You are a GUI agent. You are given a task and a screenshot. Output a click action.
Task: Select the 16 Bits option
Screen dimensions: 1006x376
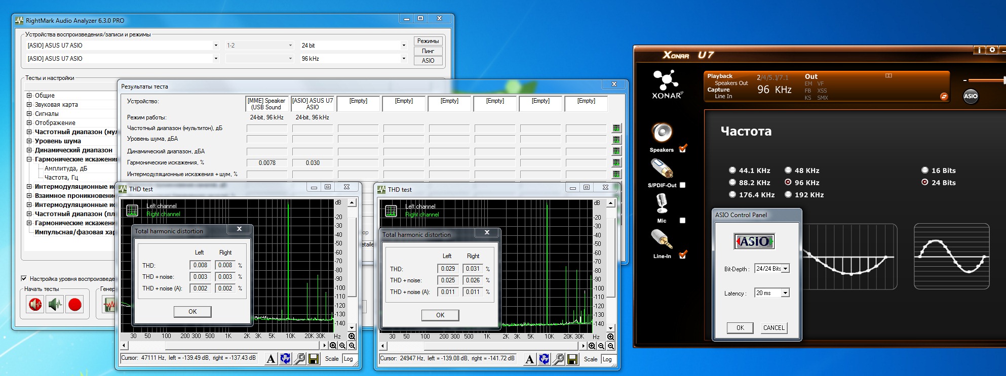925,171
